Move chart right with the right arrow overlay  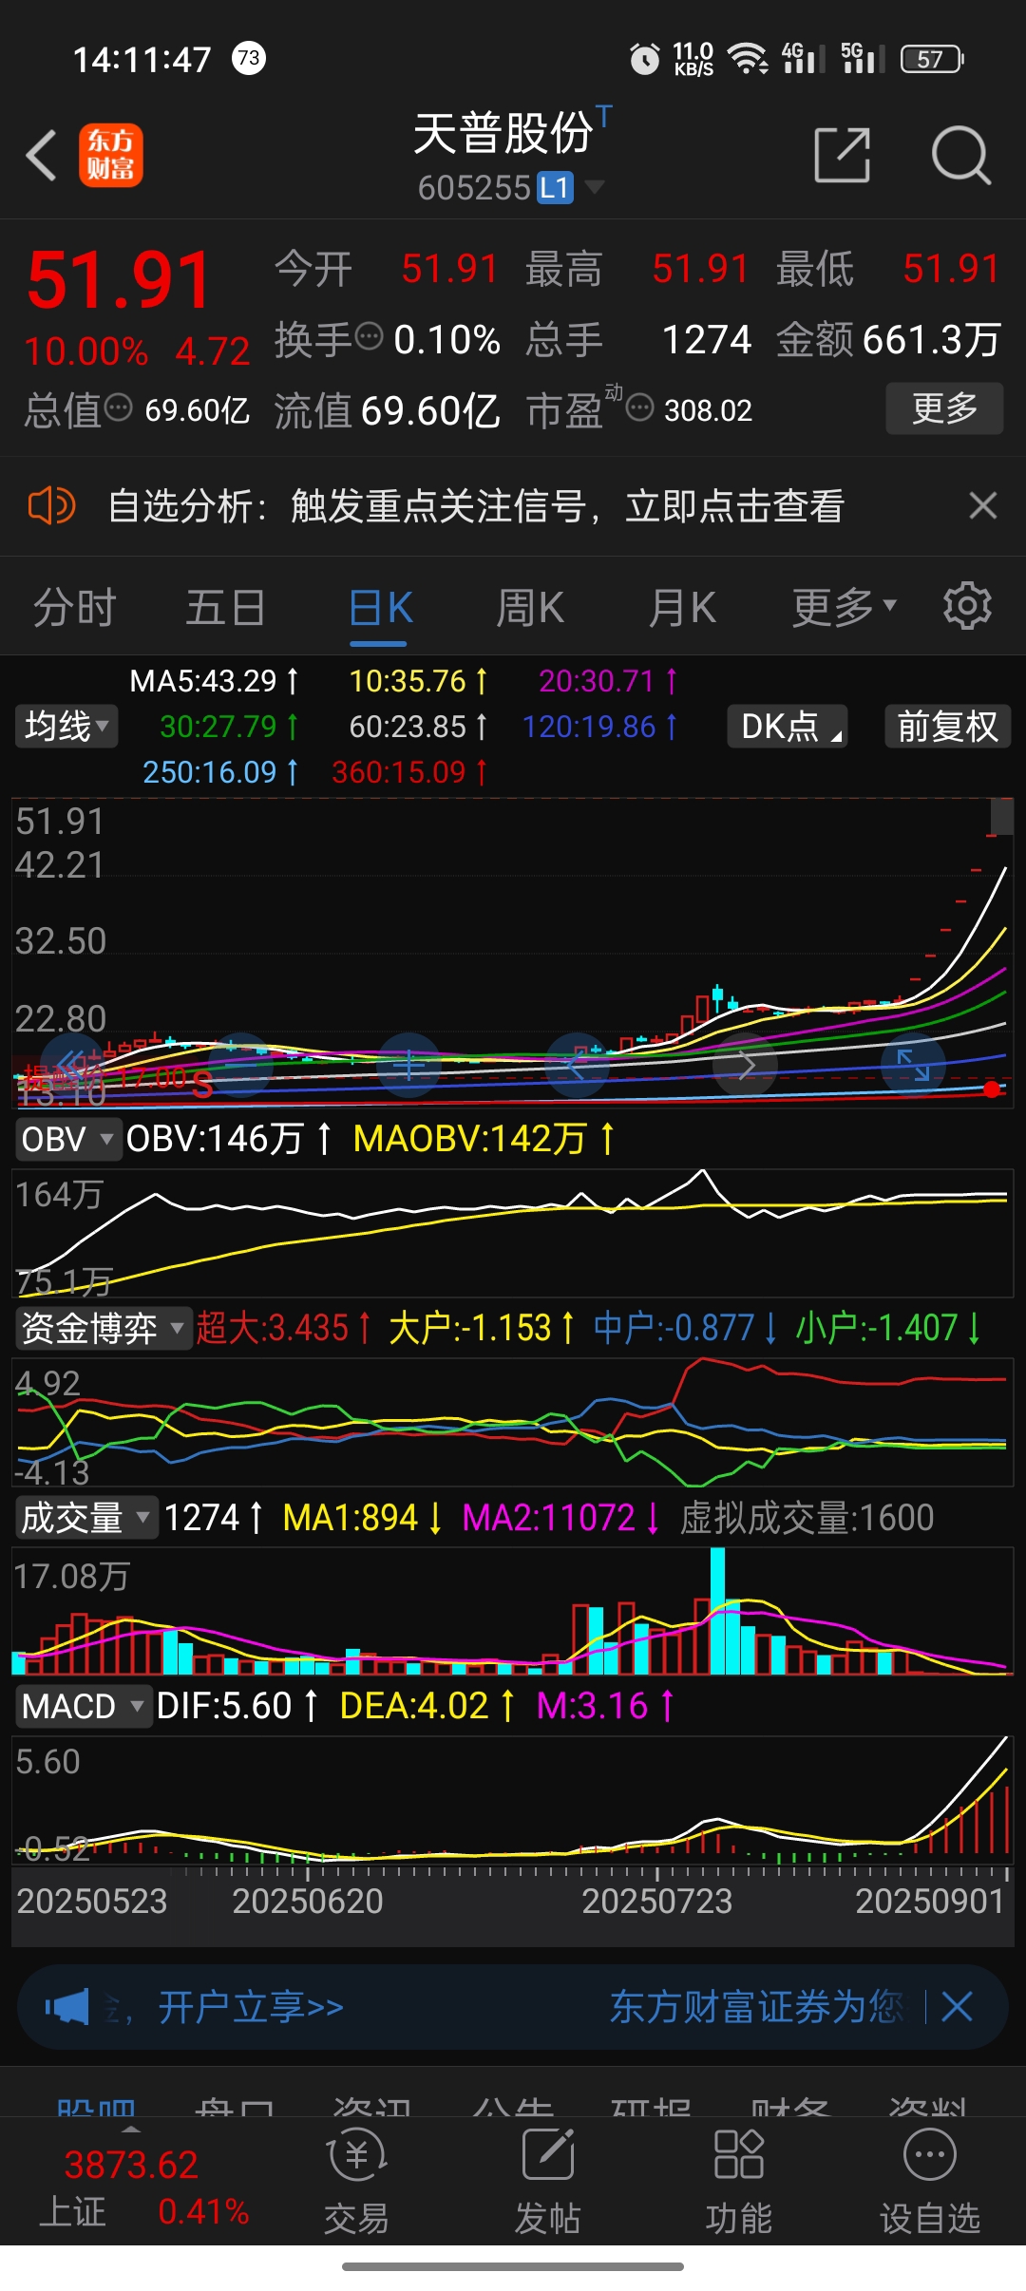click(x=746, y=1065)
